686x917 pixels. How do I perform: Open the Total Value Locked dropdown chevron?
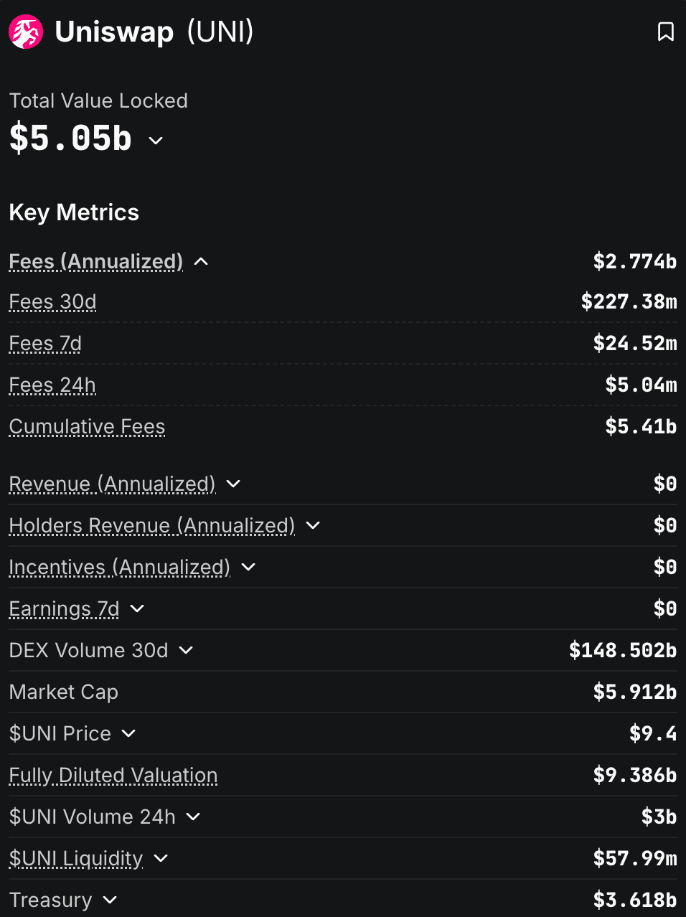pyautogui.click(x=156, y=141)
